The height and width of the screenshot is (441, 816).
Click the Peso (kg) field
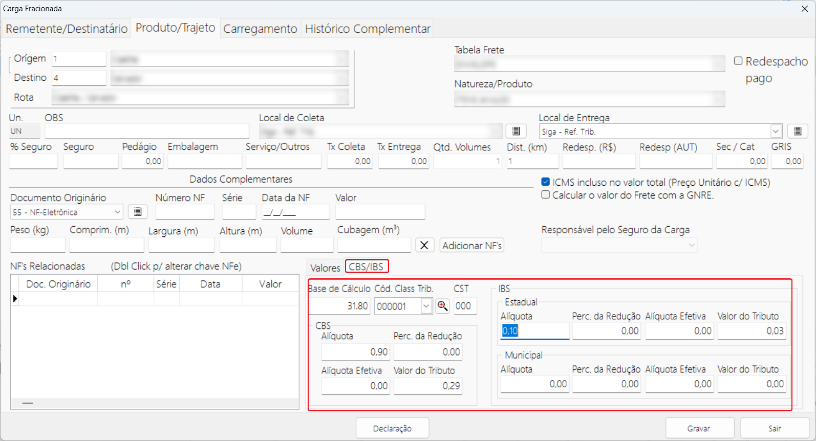[37, 245]
